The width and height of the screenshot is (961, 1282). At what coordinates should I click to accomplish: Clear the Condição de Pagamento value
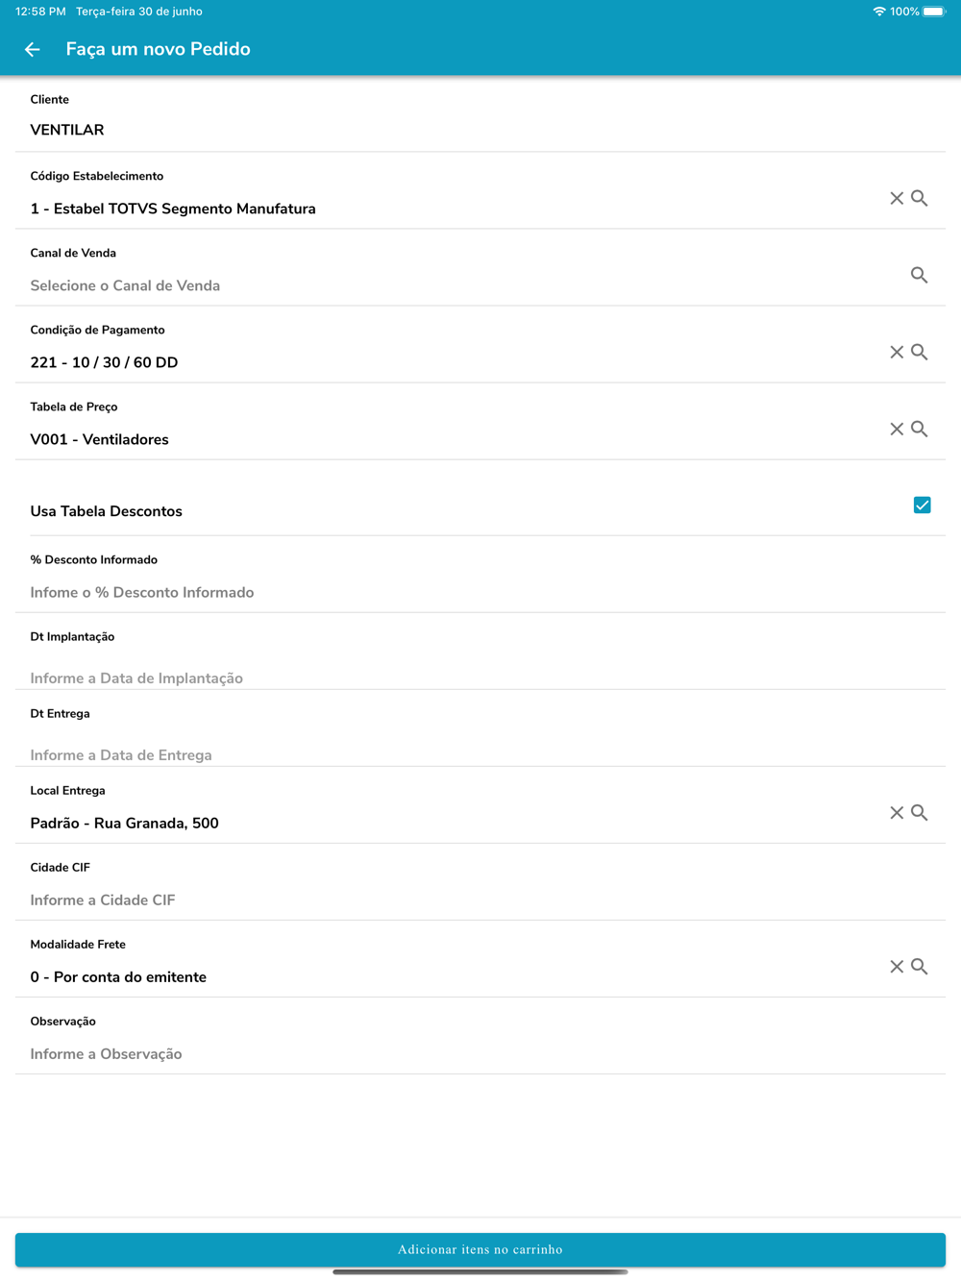(x=897, y=352)
